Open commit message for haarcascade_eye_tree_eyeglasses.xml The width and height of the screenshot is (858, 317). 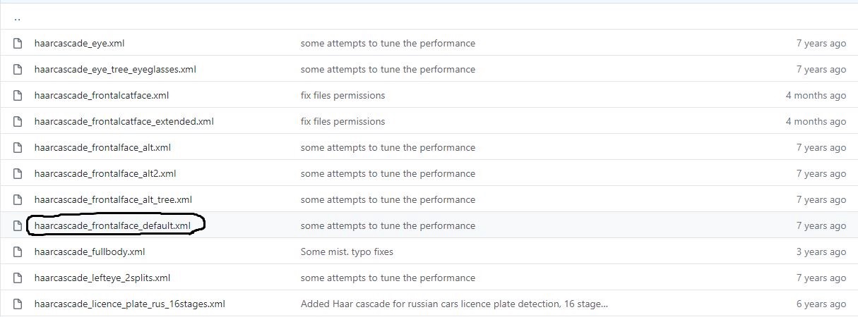tap(388, 69)
